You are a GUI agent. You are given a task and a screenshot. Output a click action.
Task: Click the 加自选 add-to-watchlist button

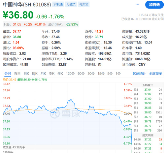[x=154, y=5]
